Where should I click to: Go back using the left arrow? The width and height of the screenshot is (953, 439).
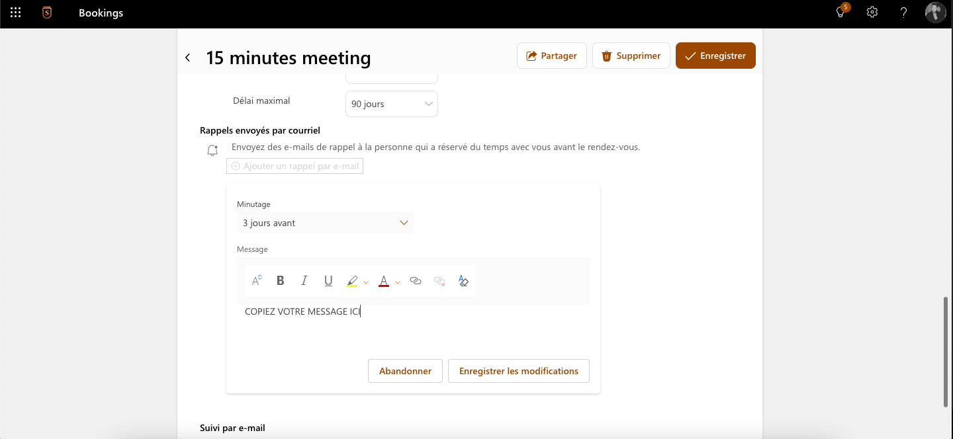(x=188, y=58)
